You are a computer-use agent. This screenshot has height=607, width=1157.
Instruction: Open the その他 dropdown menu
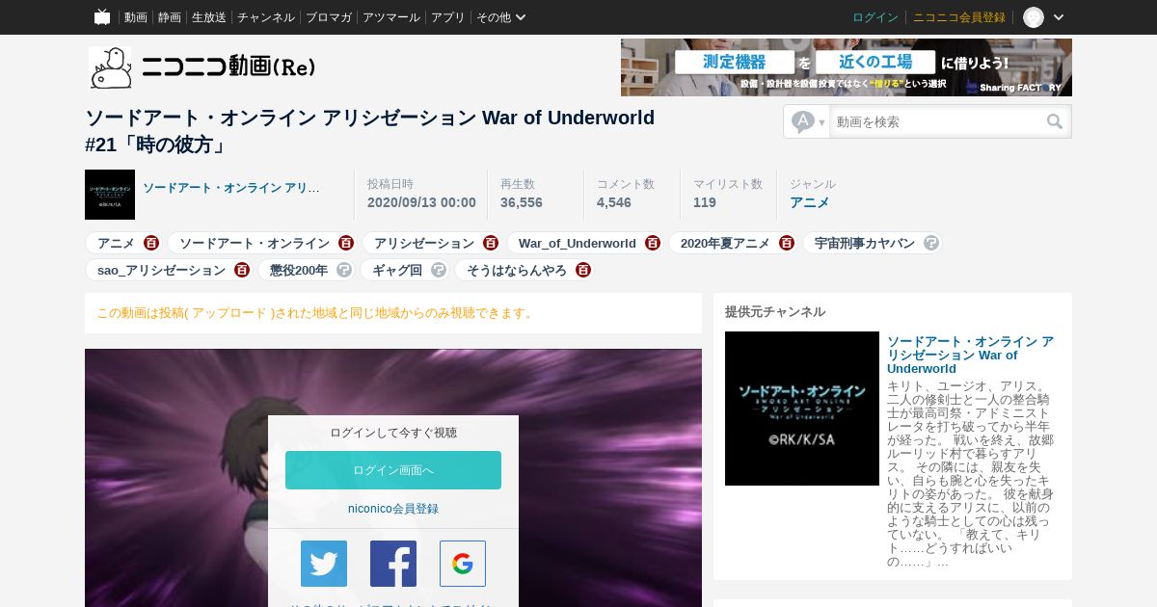501,17
